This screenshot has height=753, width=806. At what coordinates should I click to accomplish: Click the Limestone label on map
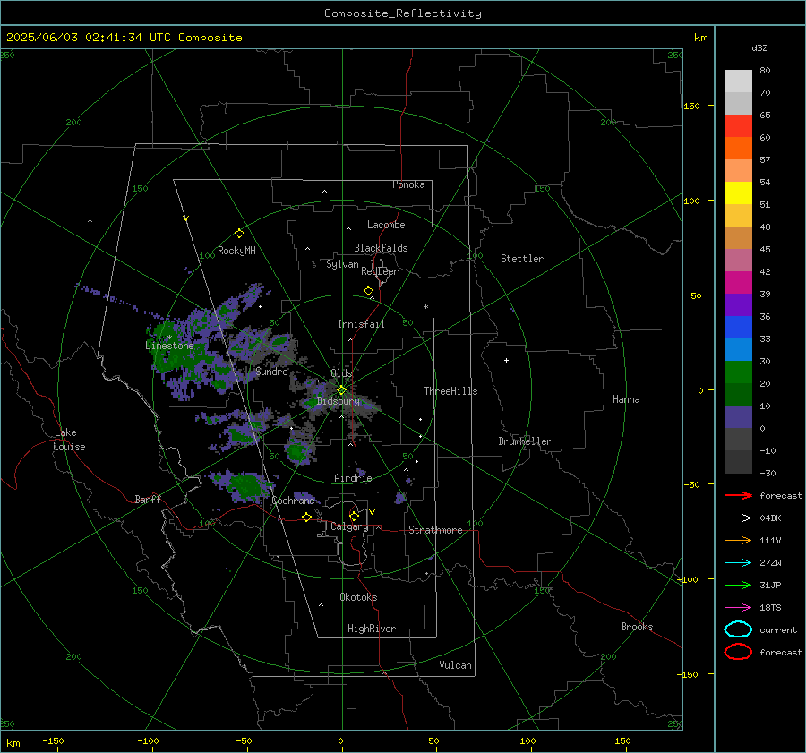169,346
